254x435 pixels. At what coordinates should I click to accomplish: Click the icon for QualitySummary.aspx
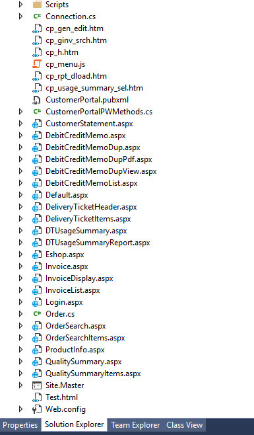click(x=37, y=362)
